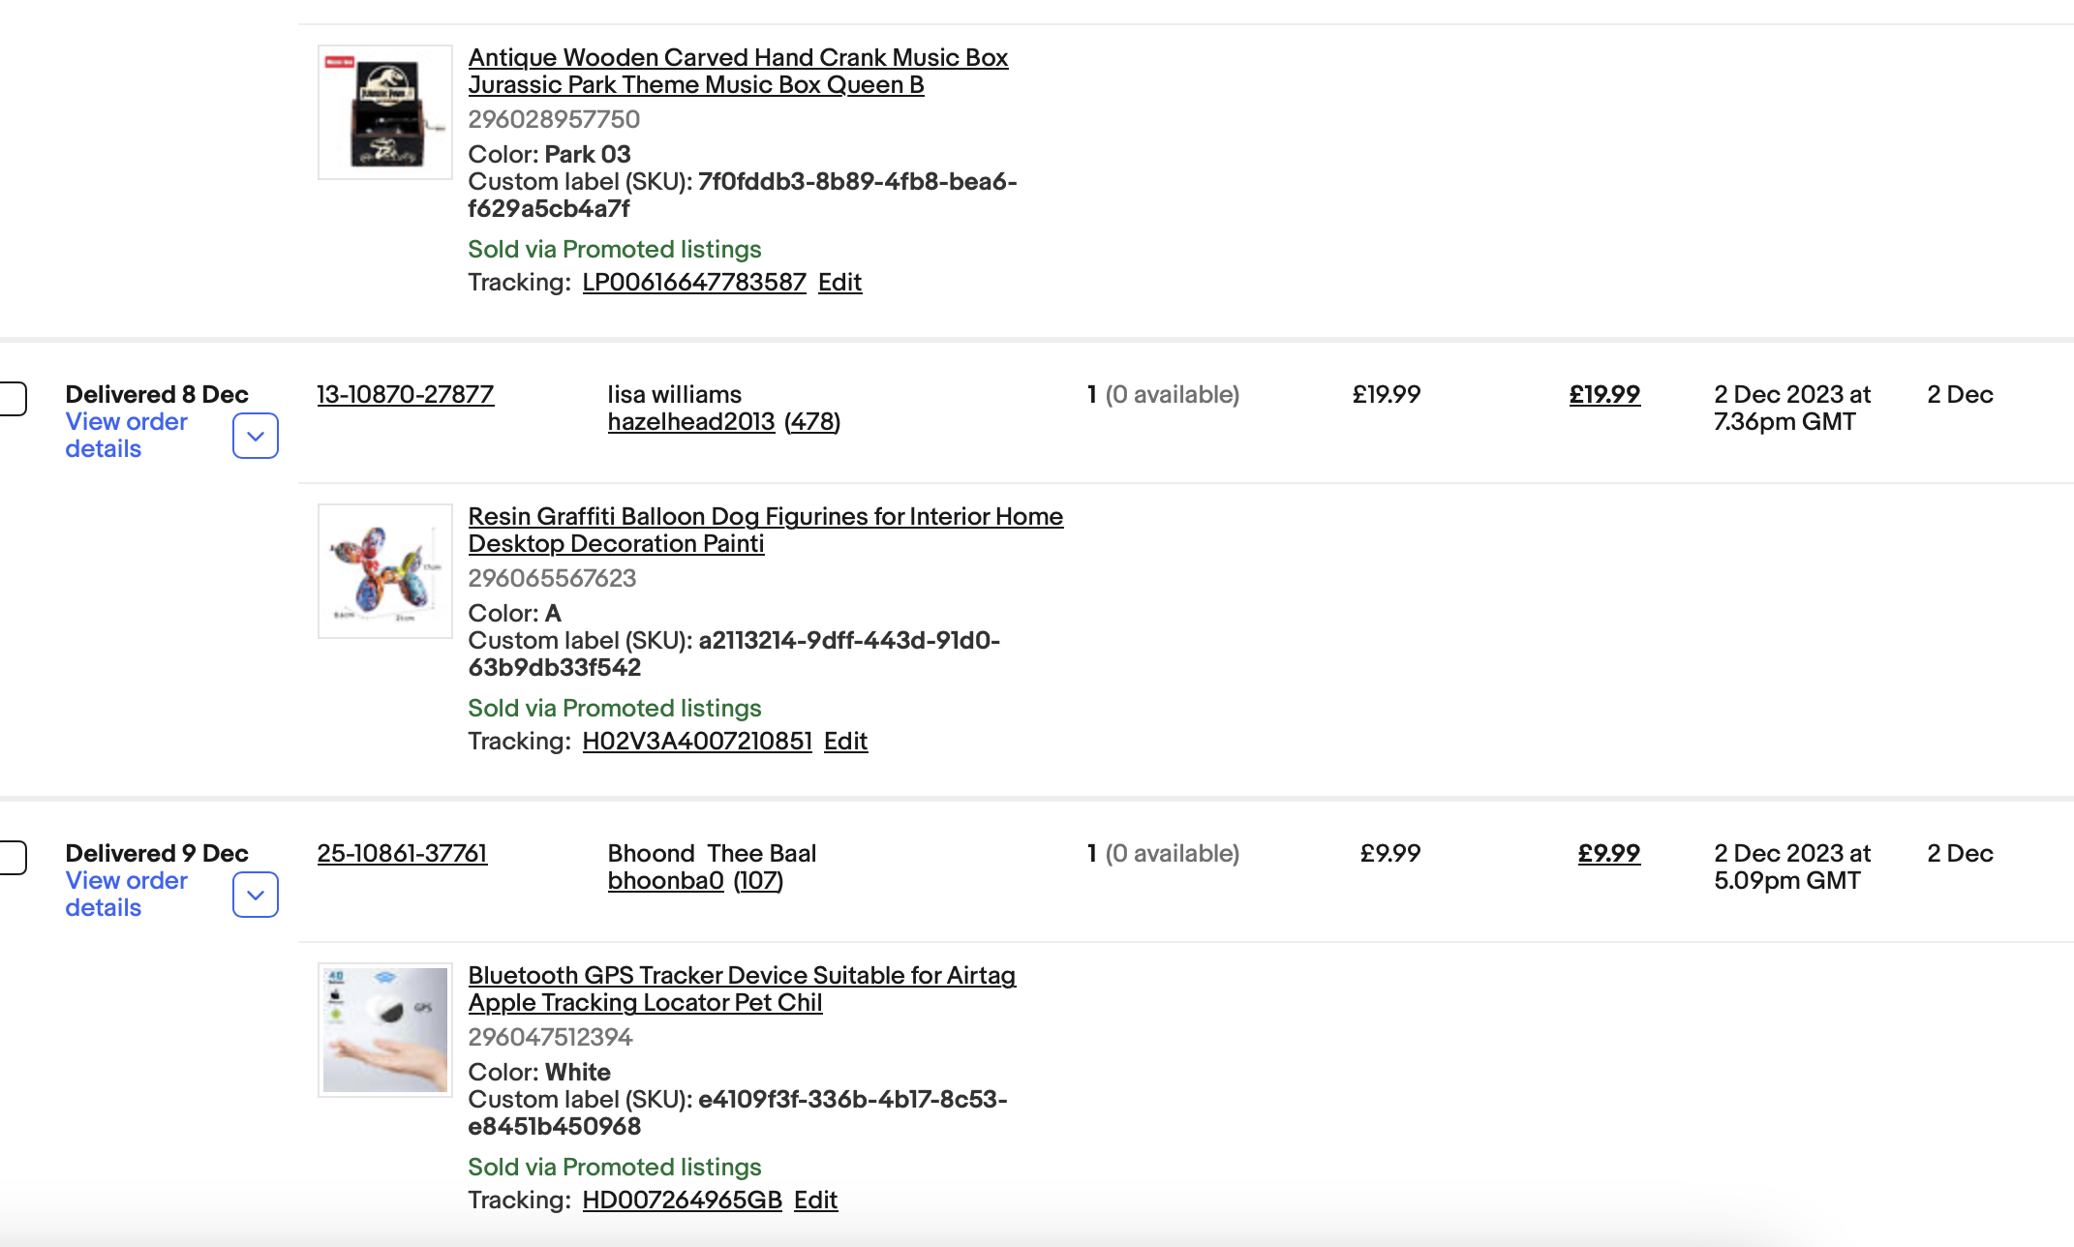The width and height of the screenshot is (2074, 1247).
Task: Click the underlined £19.99 order total
Action: [x=1604, y=395]
